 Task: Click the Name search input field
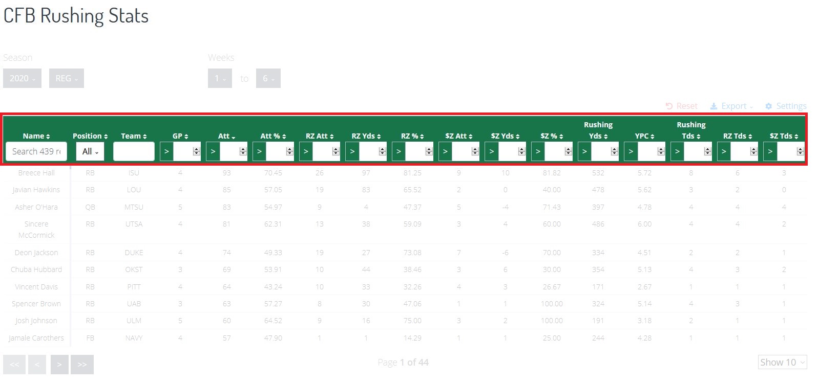coord(36,151)
